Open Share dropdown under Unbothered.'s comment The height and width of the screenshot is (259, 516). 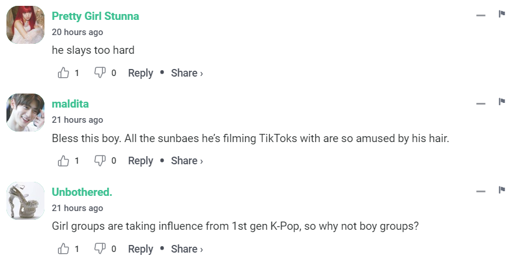[187, 249]
